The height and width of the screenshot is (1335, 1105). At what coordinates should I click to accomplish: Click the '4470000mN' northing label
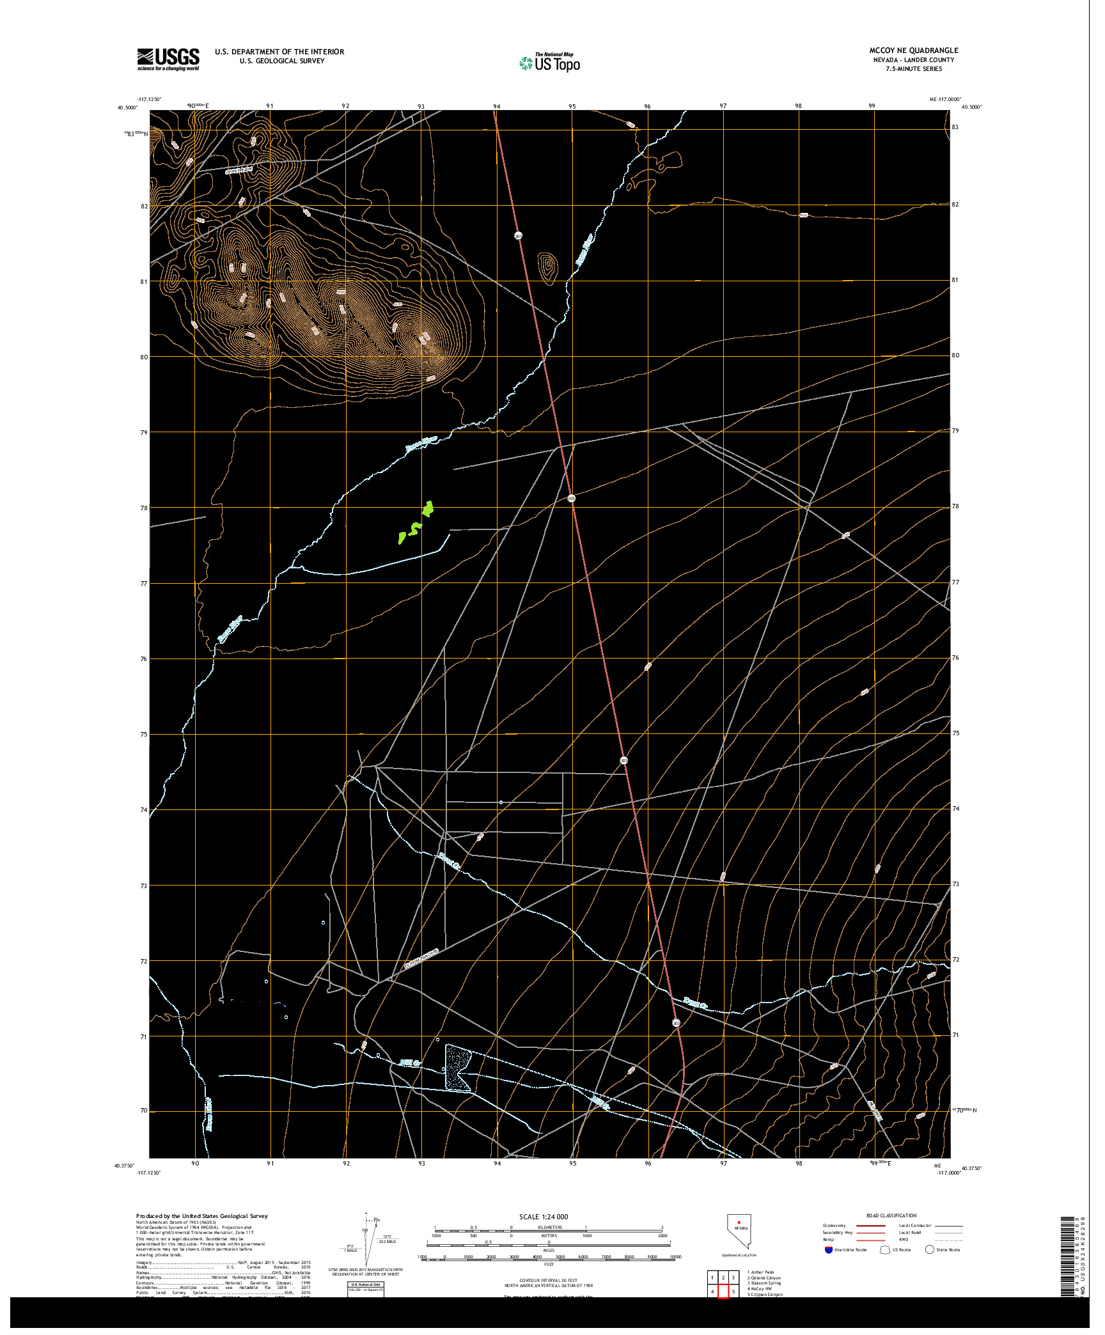tap(964, 1110)
